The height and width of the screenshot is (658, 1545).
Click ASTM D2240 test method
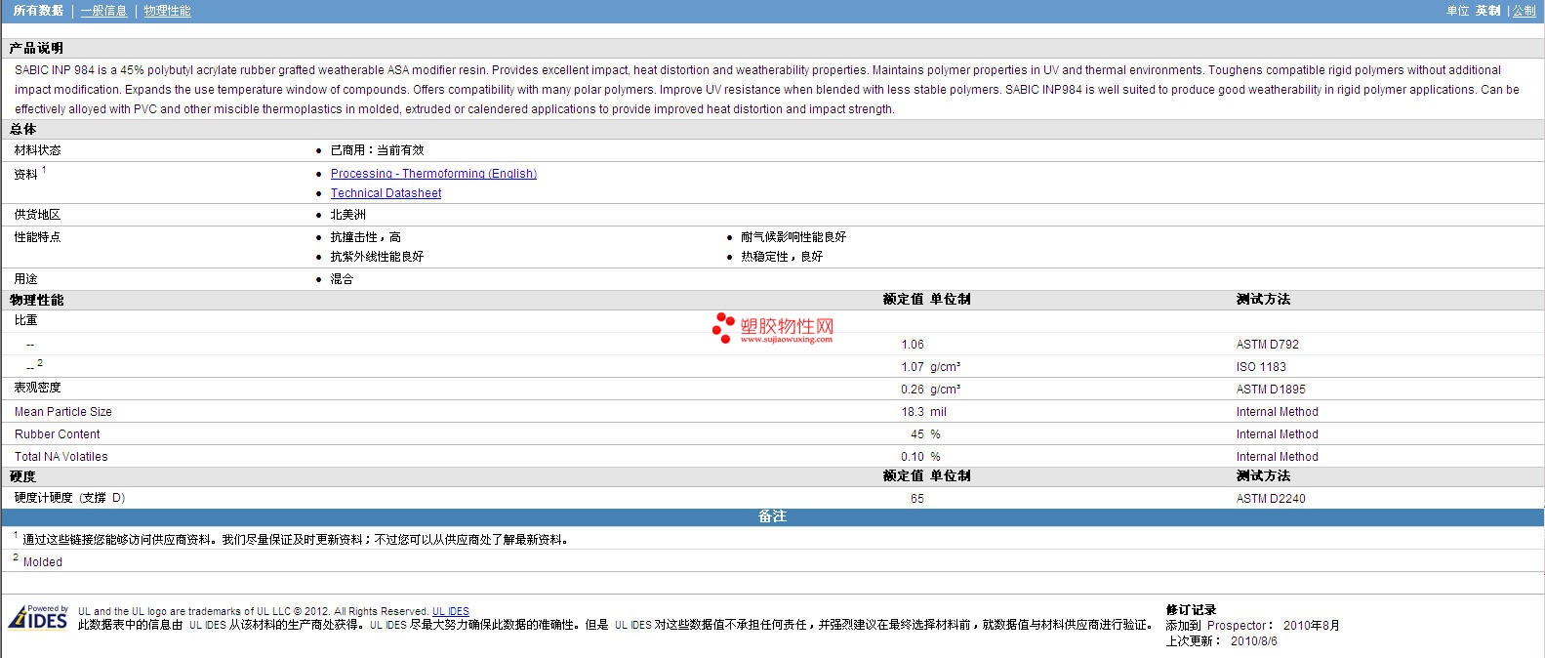1271,499
